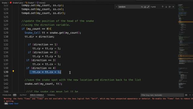Click the debug console filter field
The height and width of the screenshot is (109, 193).
[x=162, y=95]
